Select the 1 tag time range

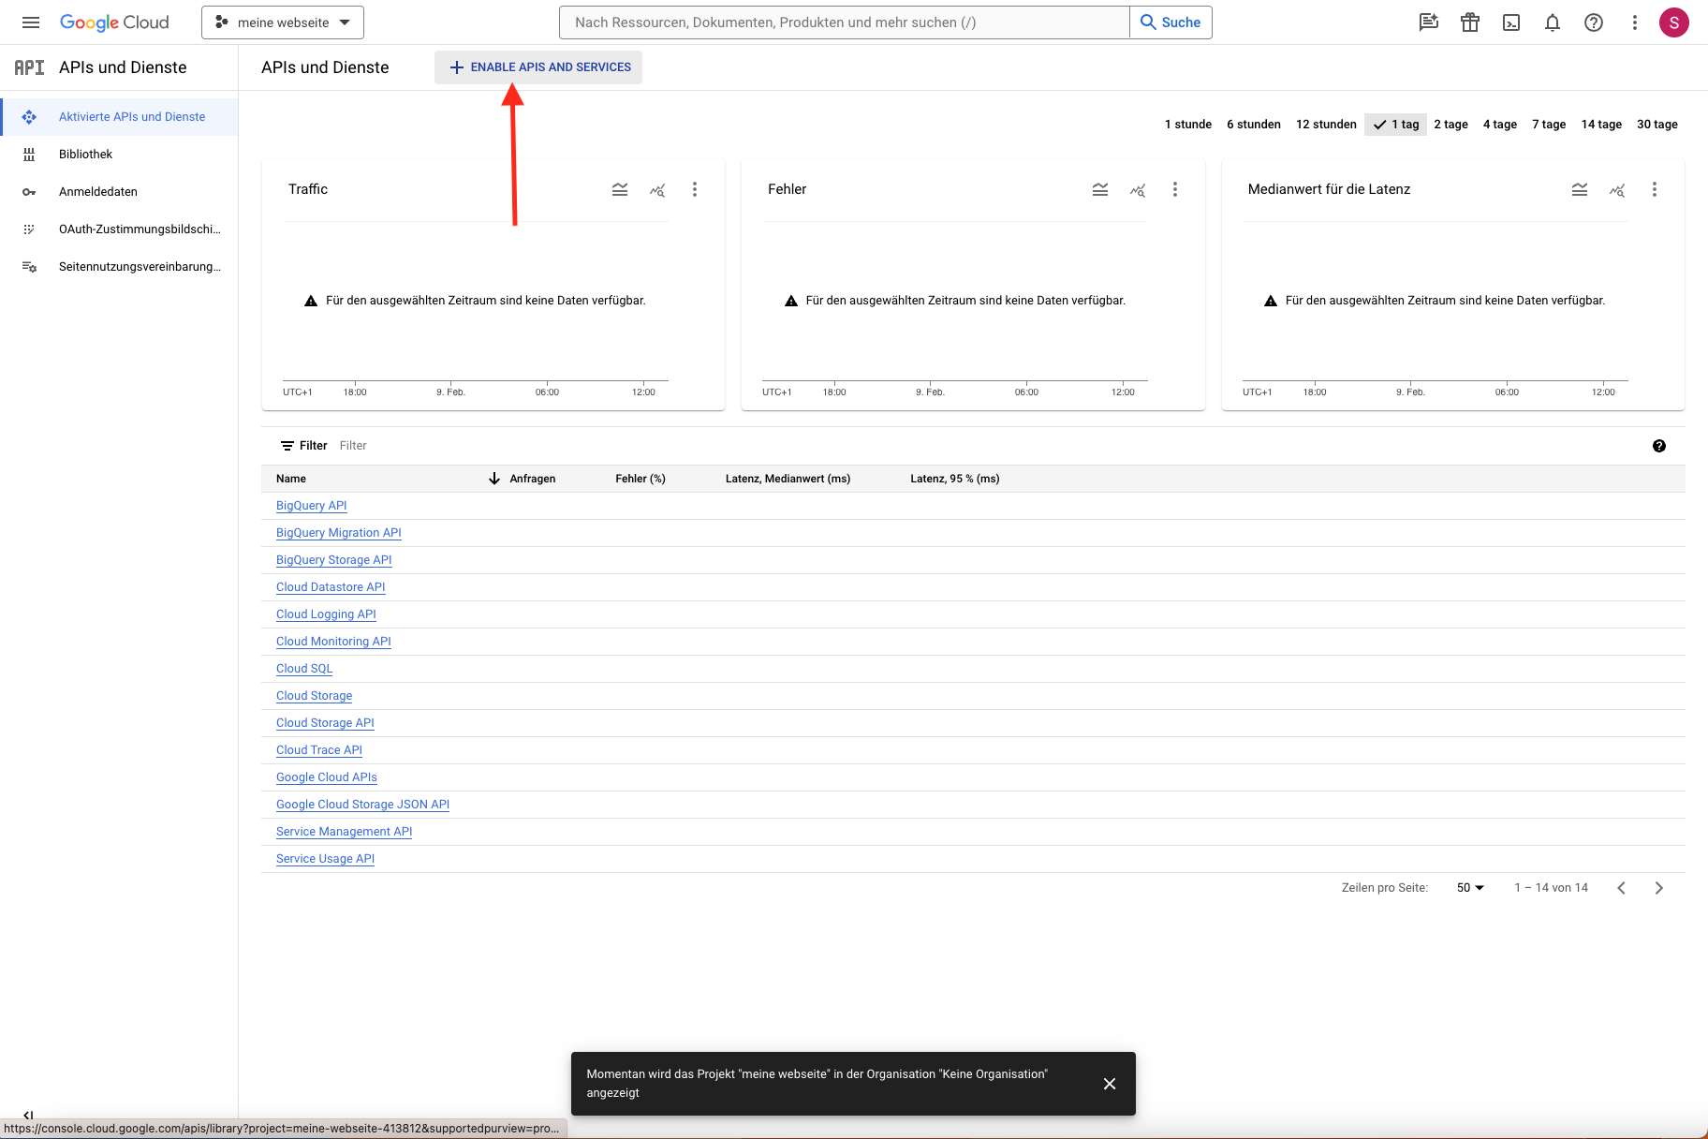click(x=1395, y=125)
